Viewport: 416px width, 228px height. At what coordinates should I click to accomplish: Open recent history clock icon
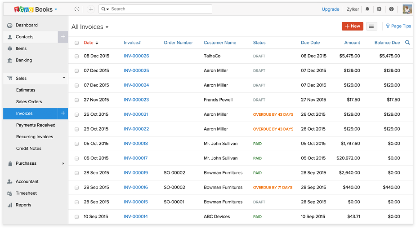(76, 9)
